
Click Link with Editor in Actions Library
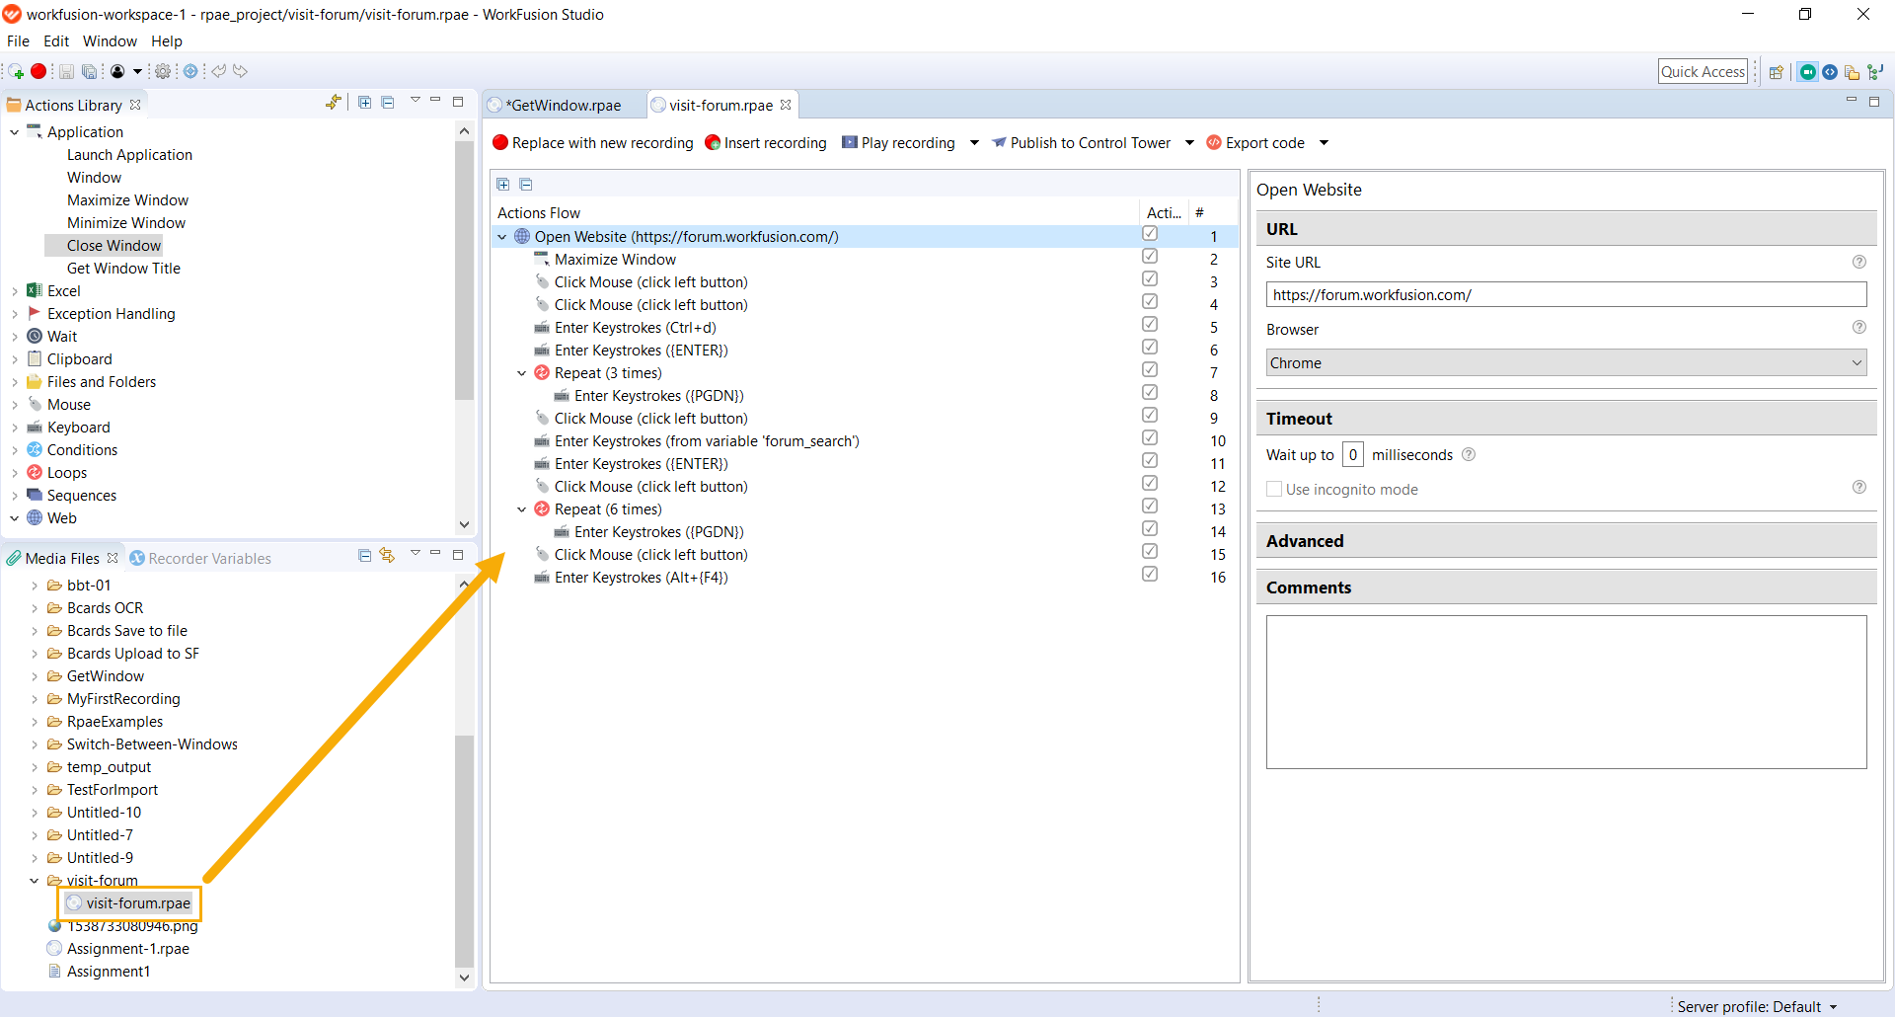[334, 103]
